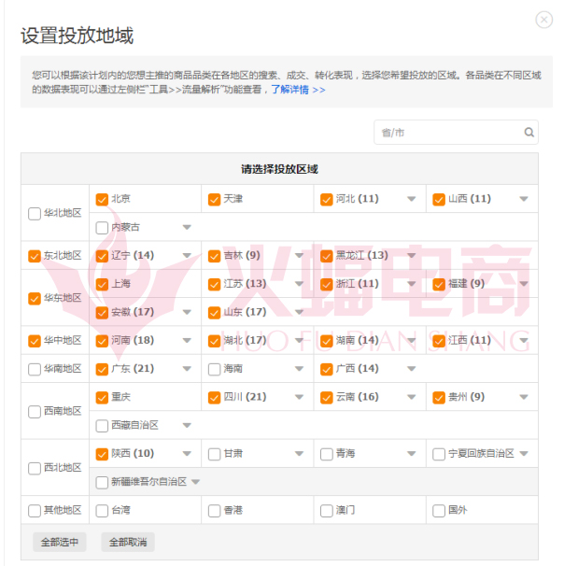Expand the 新疆维吾尔自治区 dropdown arrow
Viewport: 564px width, 566px height.
[x=195, y=482]
